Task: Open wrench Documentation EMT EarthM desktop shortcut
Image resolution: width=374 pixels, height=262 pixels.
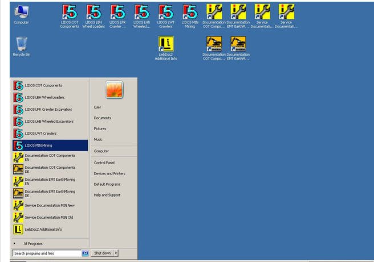Action: pyautogui.click(x=238, y=16)
